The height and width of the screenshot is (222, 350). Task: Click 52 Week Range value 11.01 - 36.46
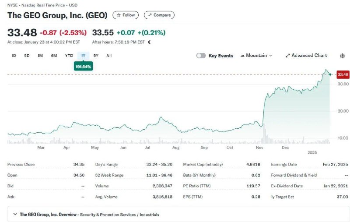tap(159, 175)
